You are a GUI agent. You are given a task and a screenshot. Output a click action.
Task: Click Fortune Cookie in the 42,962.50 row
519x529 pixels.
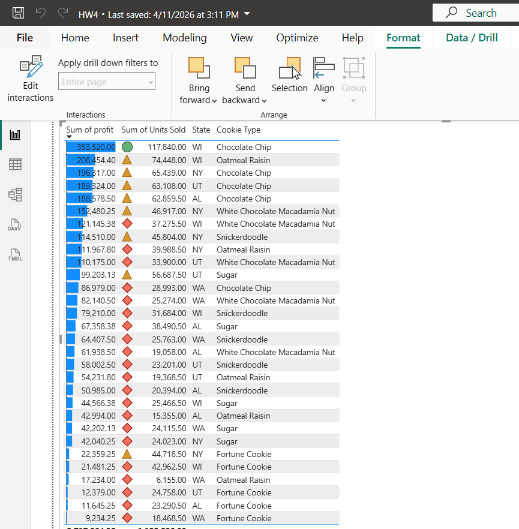(x=244, y=467)
